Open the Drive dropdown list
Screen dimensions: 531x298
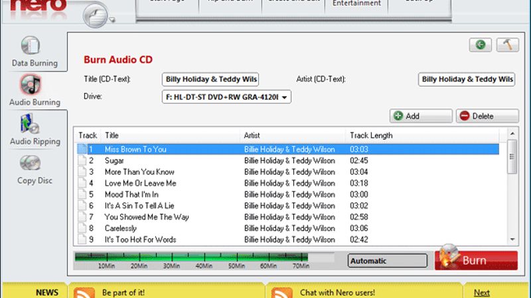[226, 97]
